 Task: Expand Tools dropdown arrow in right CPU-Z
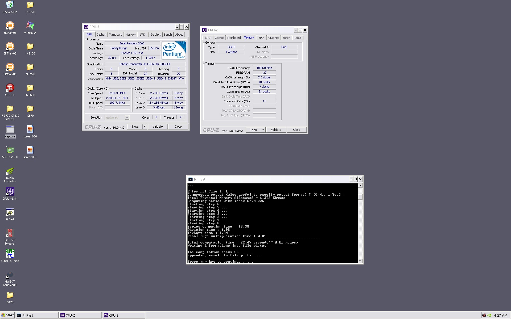[263, 130]
